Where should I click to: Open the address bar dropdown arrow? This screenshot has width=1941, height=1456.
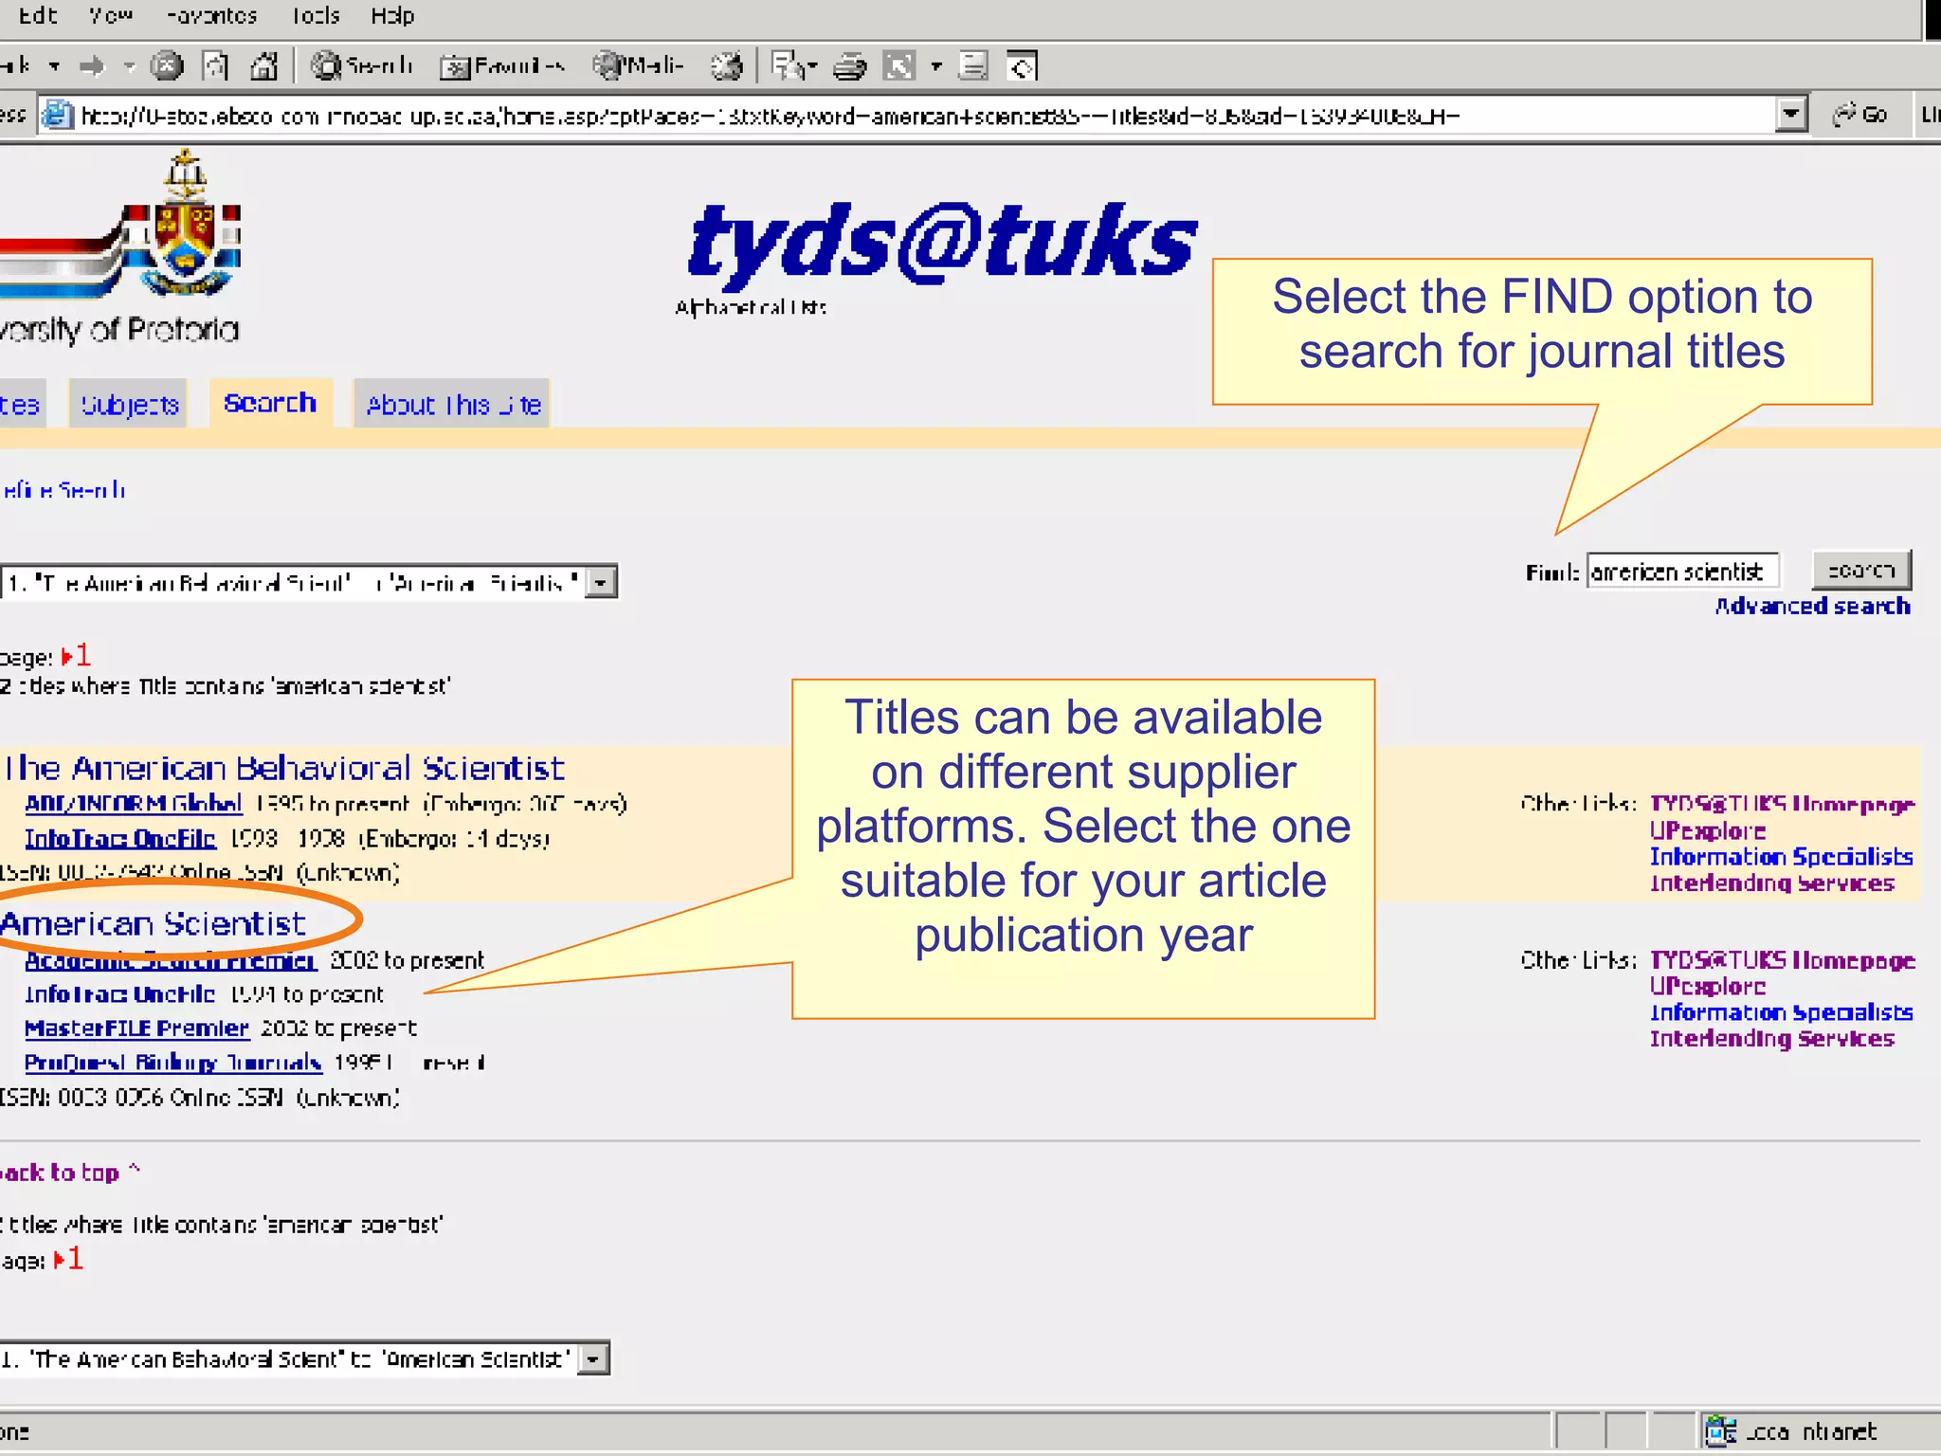(1790, 115)
